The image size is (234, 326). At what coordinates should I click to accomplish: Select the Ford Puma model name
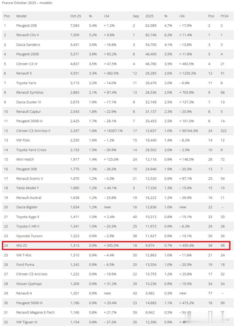pyautogui.click(x=25, y=265)
